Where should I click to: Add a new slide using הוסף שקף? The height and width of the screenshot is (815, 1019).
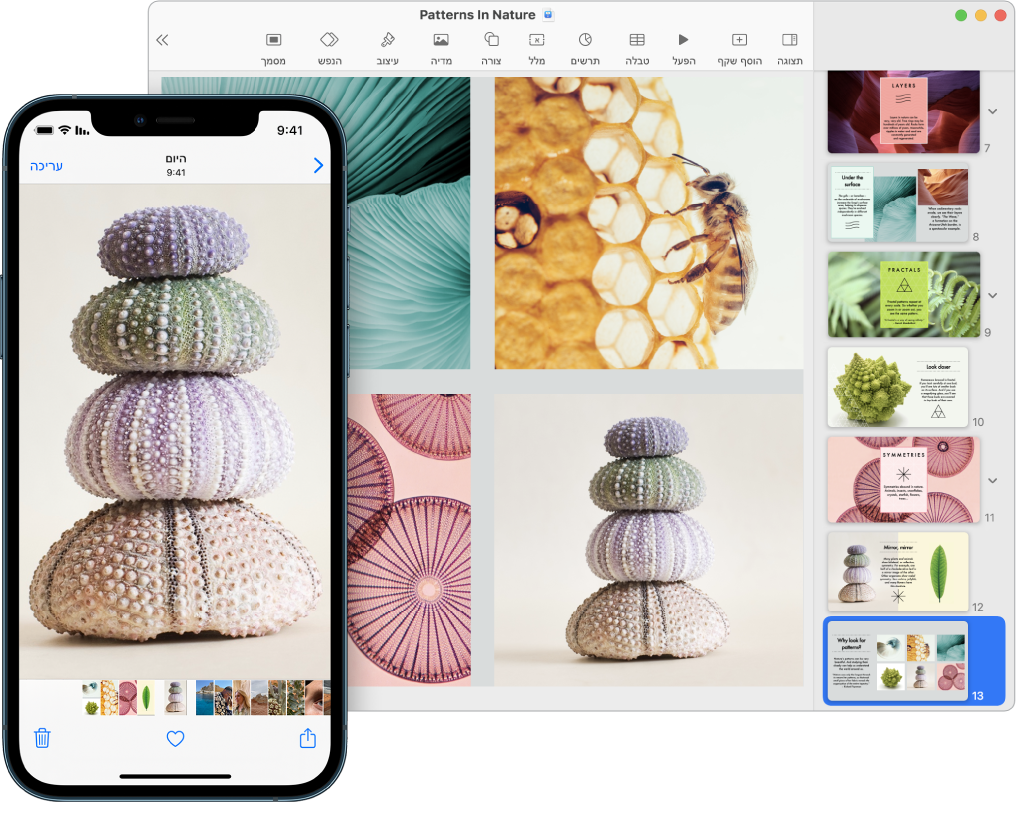pyautogui.click(x=739, y=41)
